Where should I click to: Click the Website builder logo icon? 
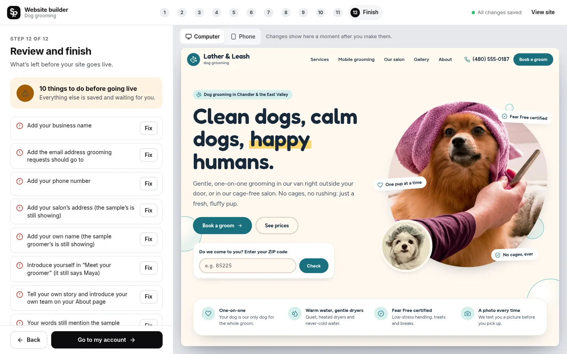point(14,13)
